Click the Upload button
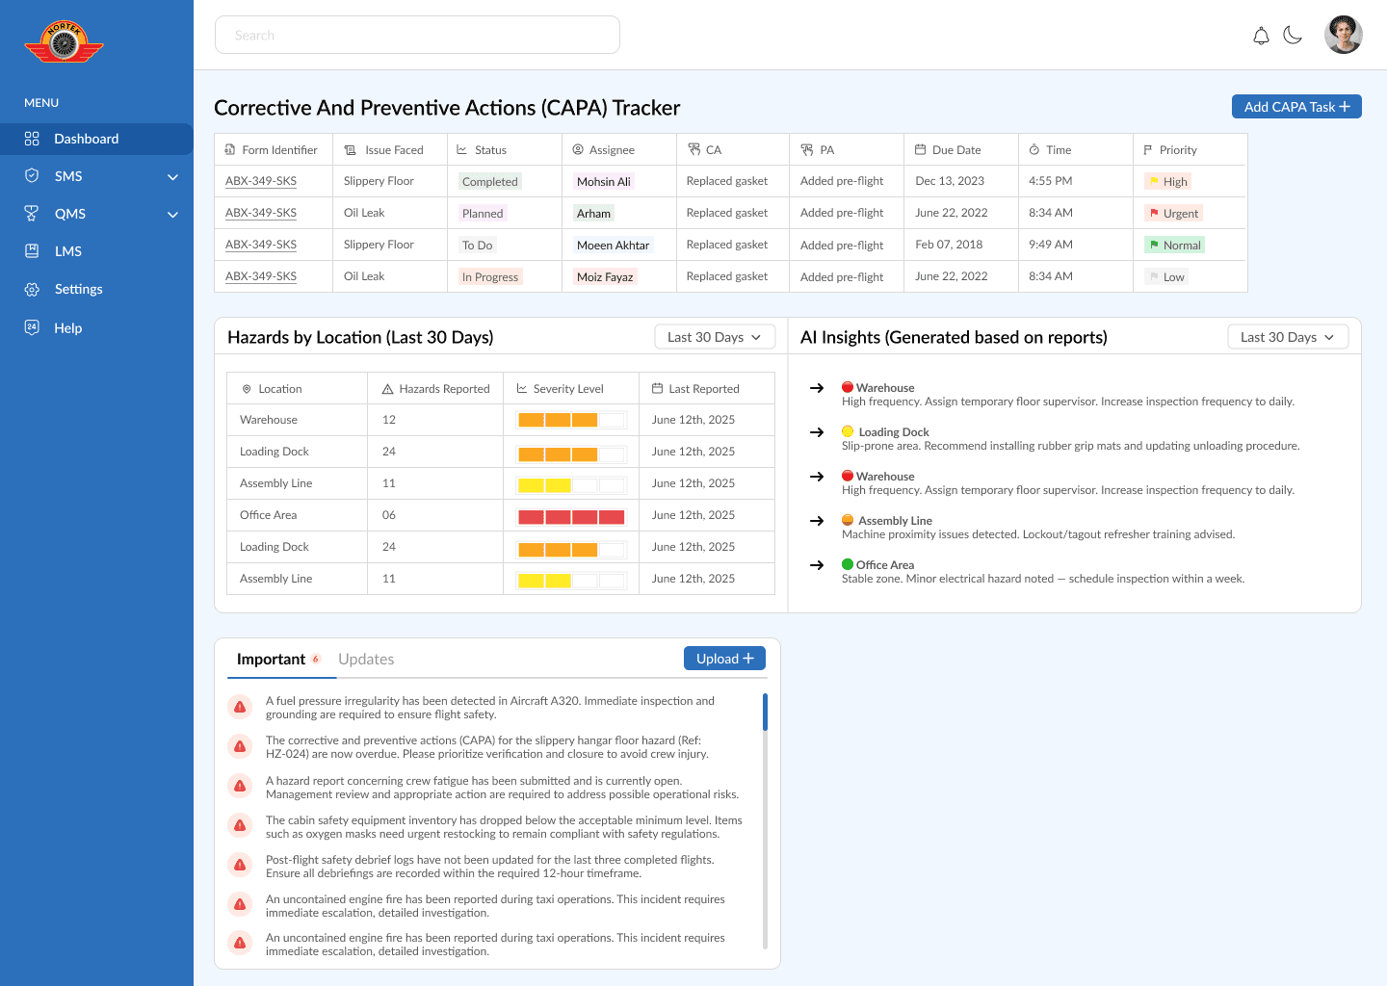Screen dimensions: 1387x986 click(x=724, y=659)
